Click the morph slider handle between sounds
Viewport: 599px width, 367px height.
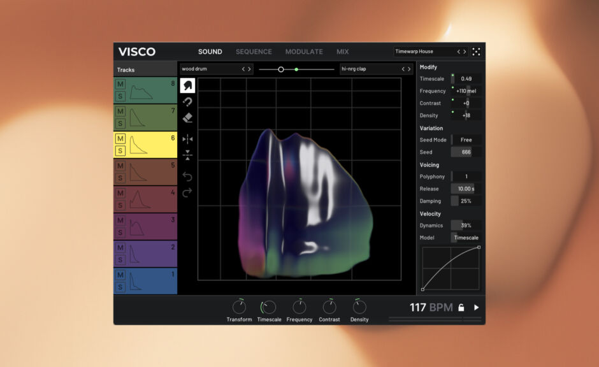[x=281, y=69]
